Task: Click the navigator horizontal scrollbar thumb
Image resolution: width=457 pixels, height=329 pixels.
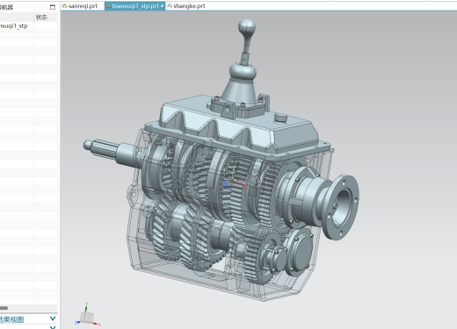Action: pos(4,308)
